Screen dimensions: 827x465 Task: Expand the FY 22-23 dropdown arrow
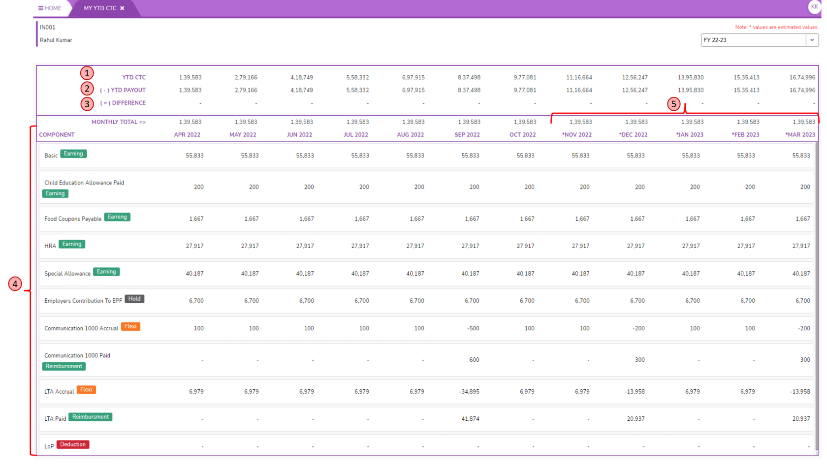pos(812,40)
